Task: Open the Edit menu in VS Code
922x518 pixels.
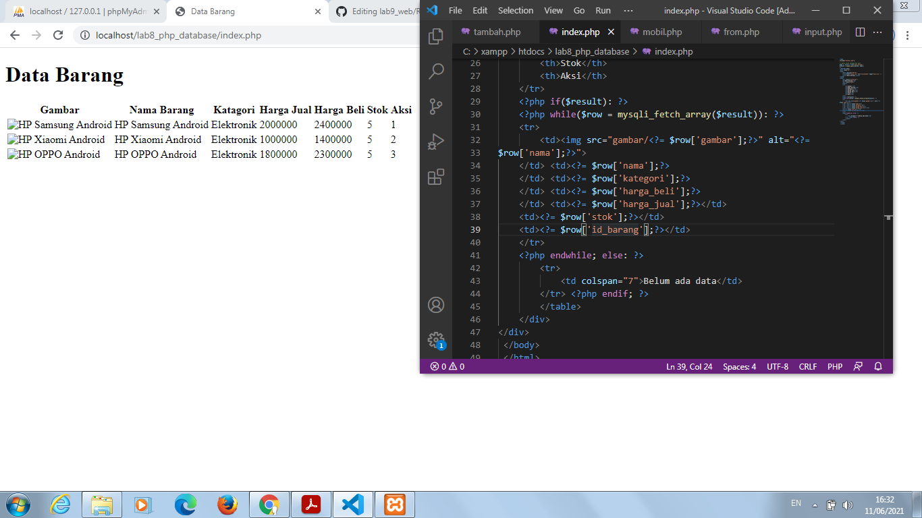Action: tap(480, 10)
